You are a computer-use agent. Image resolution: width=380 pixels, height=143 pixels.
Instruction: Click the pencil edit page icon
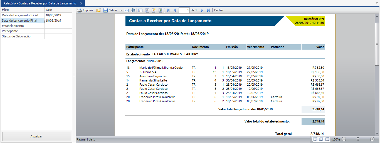click(154, 10)
